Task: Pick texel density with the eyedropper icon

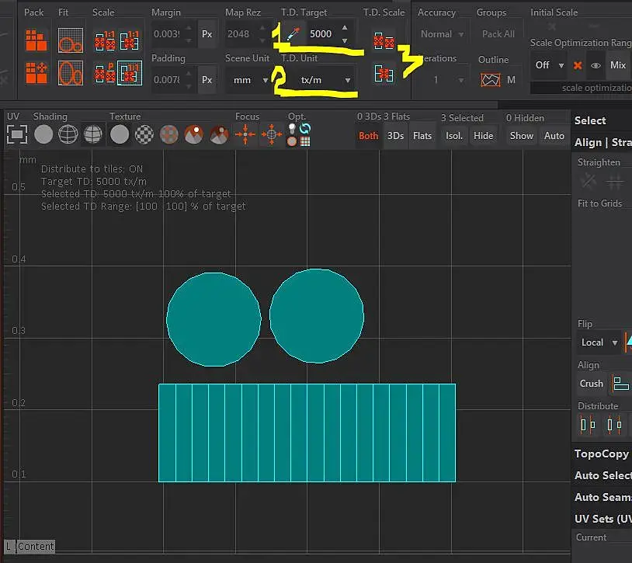Action: [x=293, y=34]
